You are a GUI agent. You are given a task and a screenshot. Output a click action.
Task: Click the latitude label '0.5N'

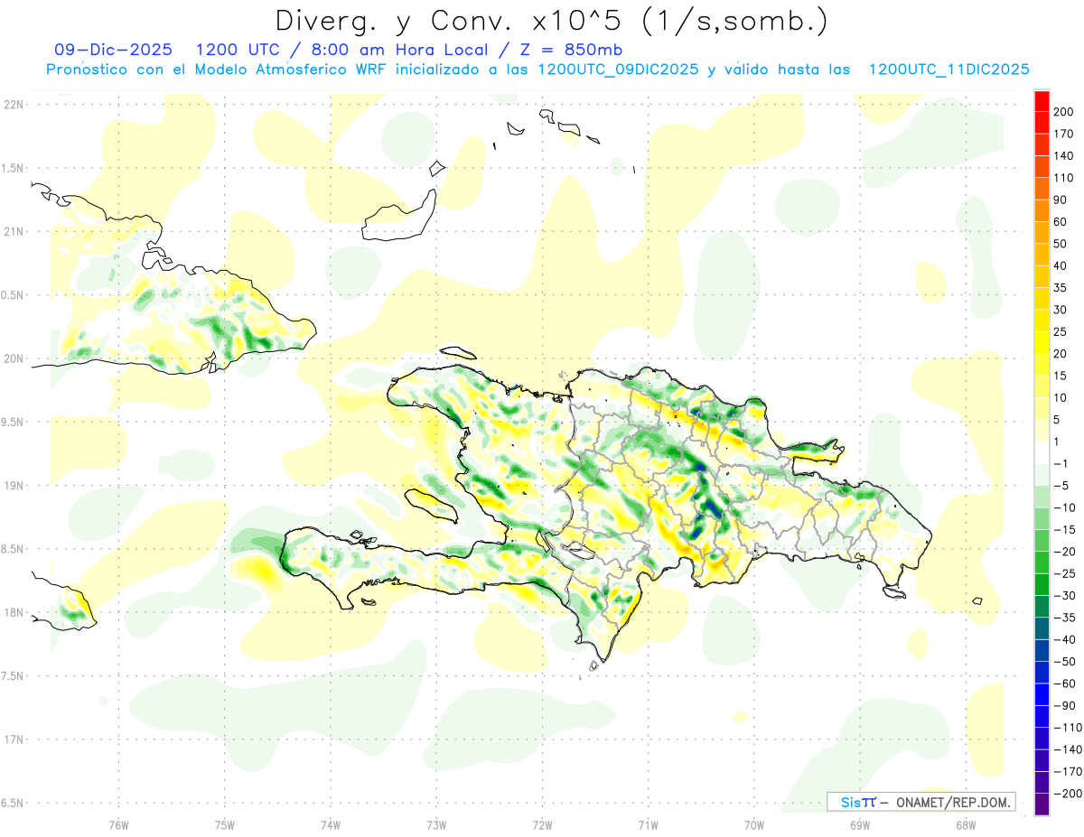tap(13, 295)
